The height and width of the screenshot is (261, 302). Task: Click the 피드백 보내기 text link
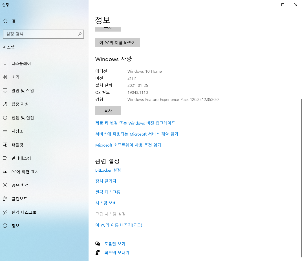(x=117, y=253)
